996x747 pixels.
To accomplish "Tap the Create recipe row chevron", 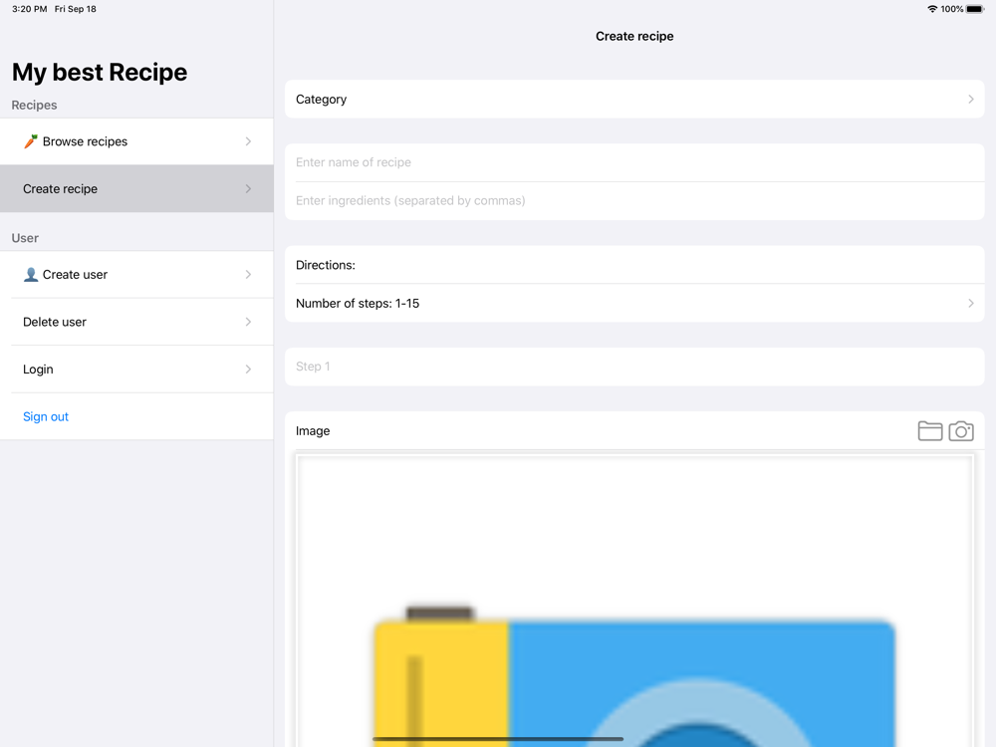I will tap(248, 188).
